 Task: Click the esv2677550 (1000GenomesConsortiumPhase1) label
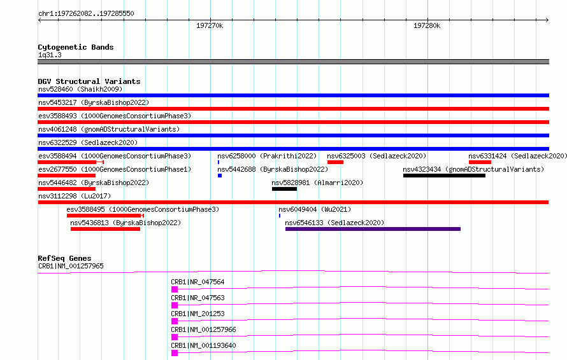tap(115, 169)
